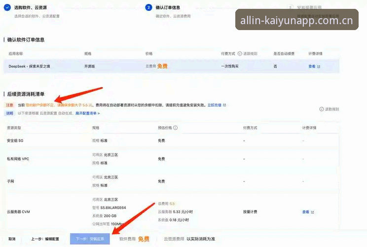Click 立即充值 recharge link

tap(215, 105)
